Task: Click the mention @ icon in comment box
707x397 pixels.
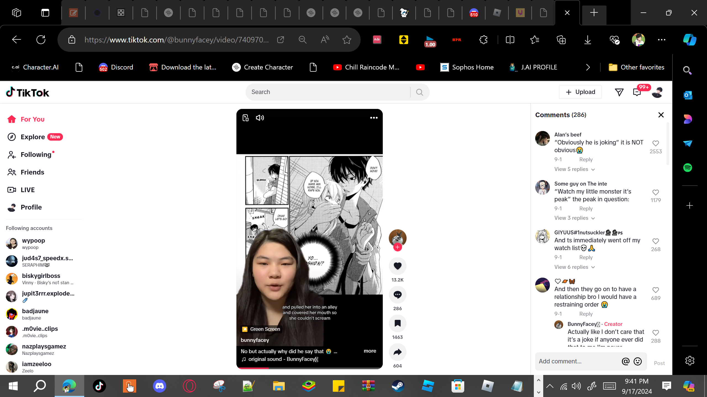Action: click(626, 361)
